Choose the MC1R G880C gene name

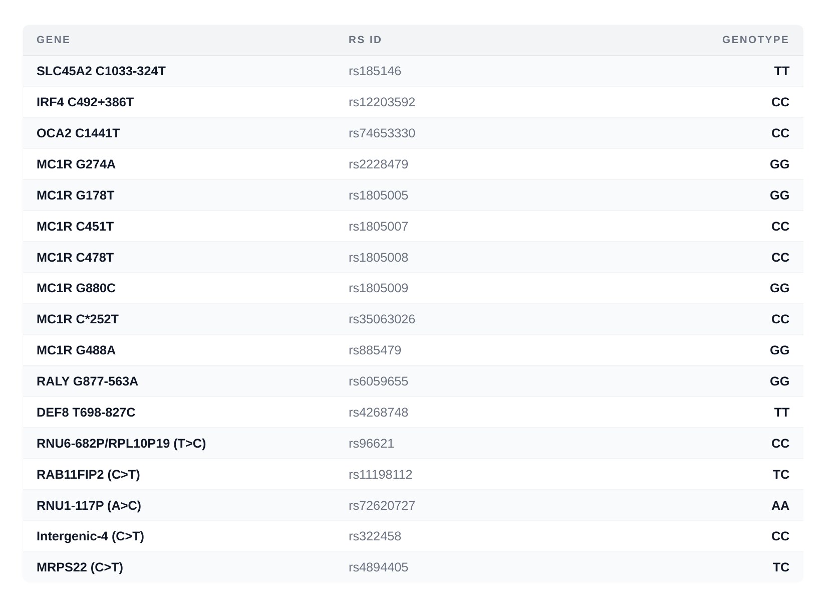76,288
